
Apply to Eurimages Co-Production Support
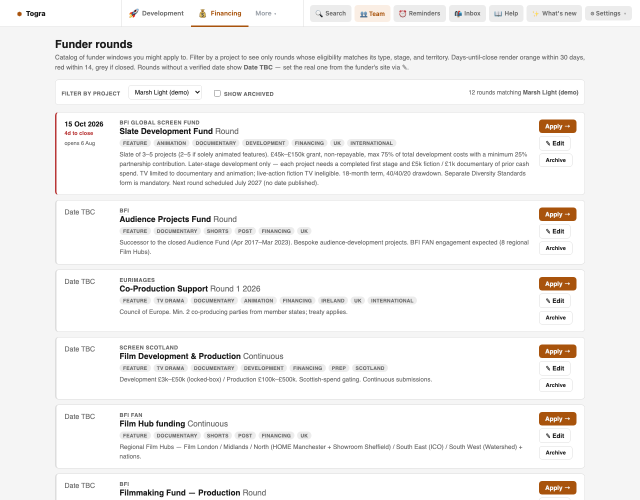point(557,284)
